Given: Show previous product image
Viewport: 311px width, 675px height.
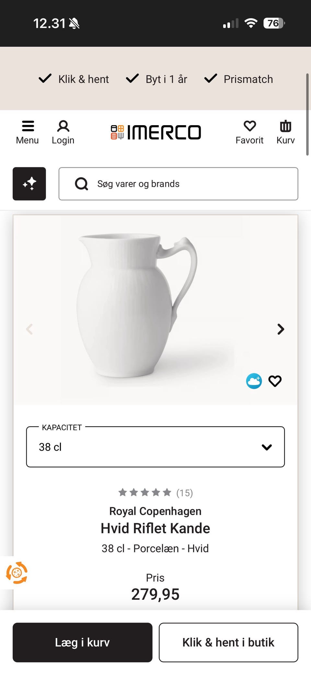Looking at the screenshot, I should click(x=29, y=329).
